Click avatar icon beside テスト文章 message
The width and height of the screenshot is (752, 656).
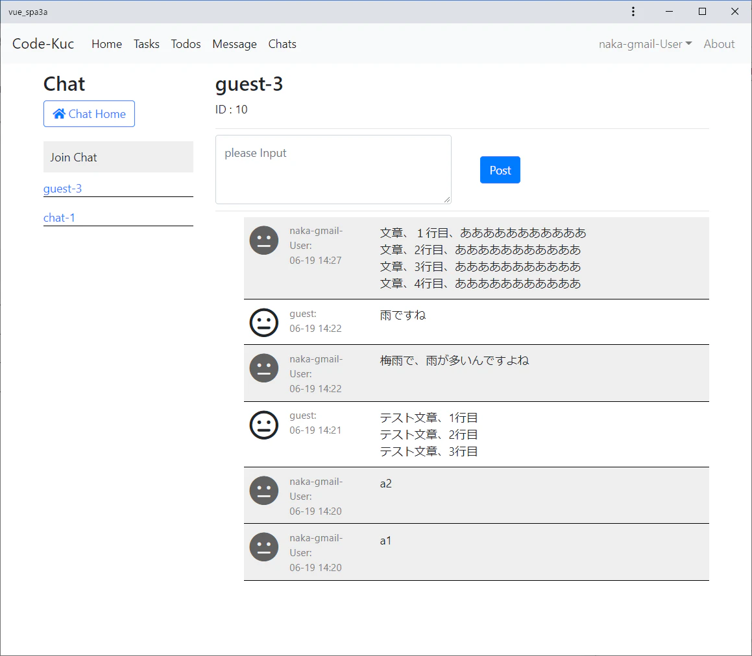pyautogui.click(x=264, y=425)
